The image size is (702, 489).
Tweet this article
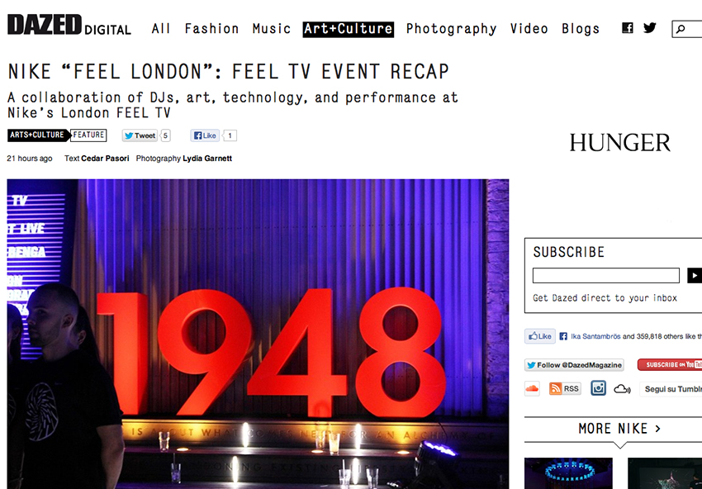click(140, 135)
